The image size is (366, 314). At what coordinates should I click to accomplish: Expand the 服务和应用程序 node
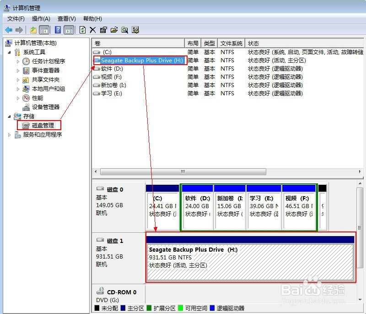[9, 135]
